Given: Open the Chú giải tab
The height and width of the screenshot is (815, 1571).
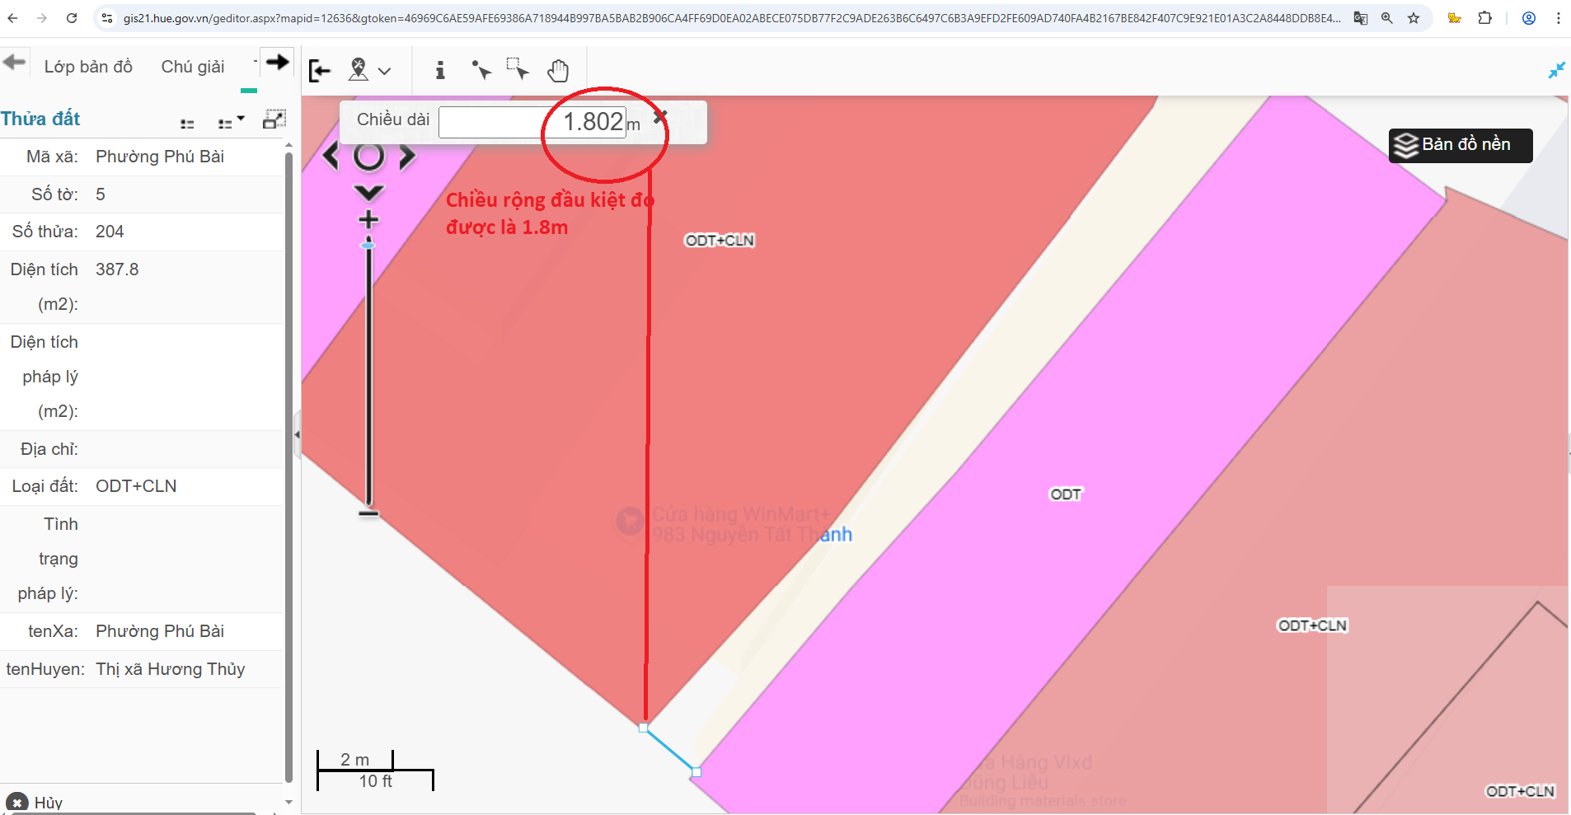Looking at the screenshot, I should [193, 67].
